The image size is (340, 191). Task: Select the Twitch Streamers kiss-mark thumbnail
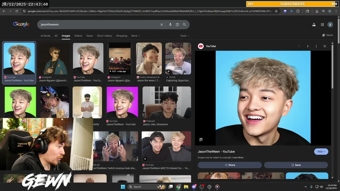149,59
